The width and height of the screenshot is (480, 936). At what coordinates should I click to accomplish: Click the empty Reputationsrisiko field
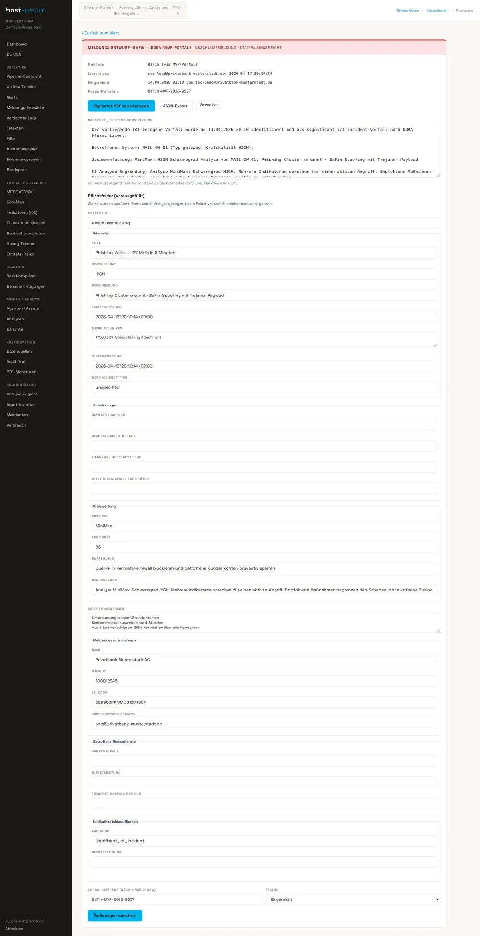click(264, 424)
